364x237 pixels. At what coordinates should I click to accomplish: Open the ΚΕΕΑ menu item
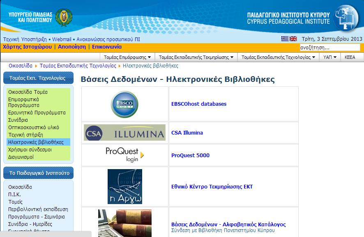click(350, 57)
